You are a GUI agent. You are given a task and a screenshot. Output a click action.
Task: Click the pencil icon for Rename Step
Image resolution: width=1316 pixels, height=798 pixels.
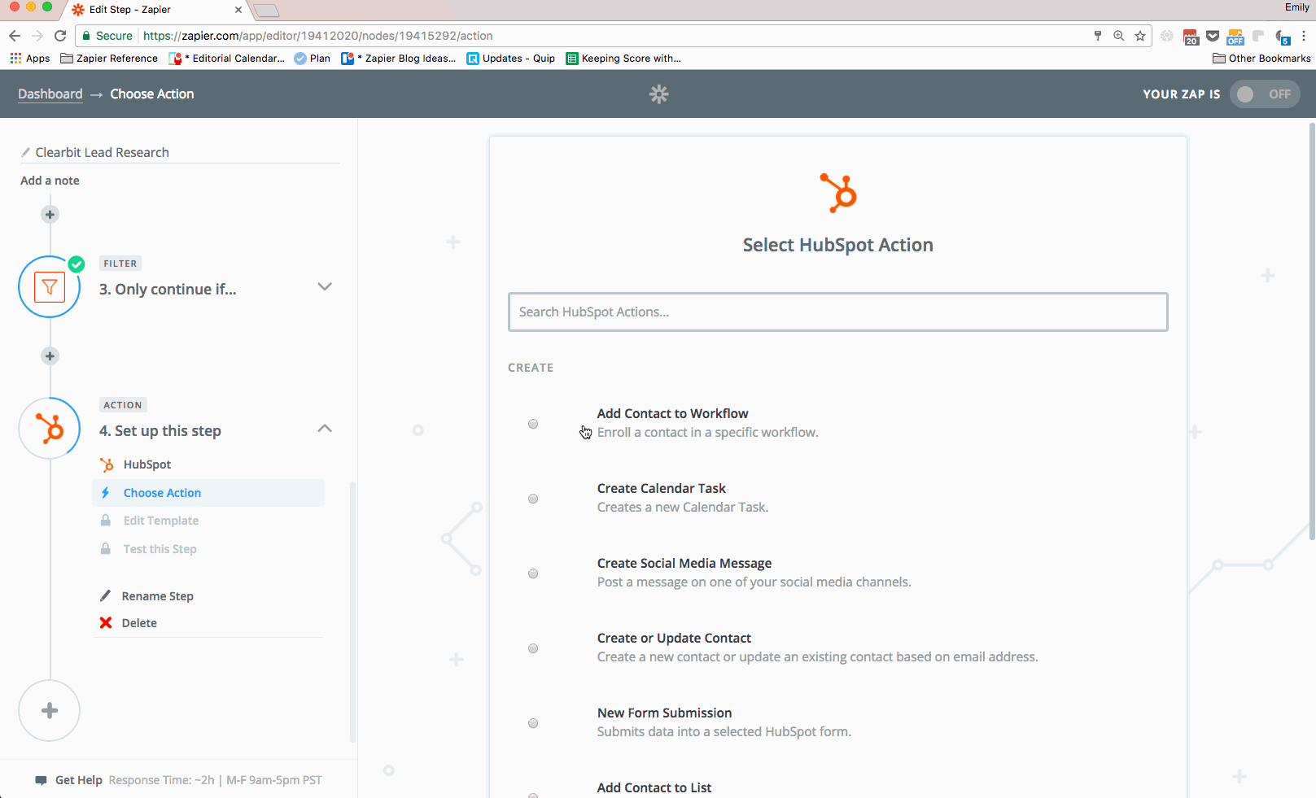106,596
